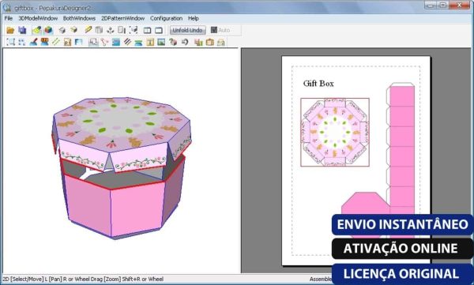The image size is (474, 285).
Task: Click the curved undo arrow icon
Action: click(185, 43)
